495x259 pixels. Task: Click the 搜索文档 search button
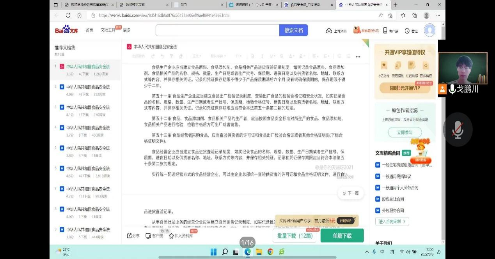pyautogui.click(x=293, y=30)
